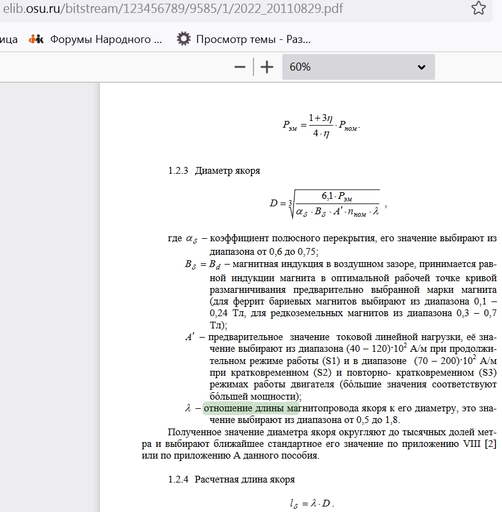Click heading '1.2.4 Расчетная длина якоря'
The height and width of the screenshot is (512, 502).
231,479
